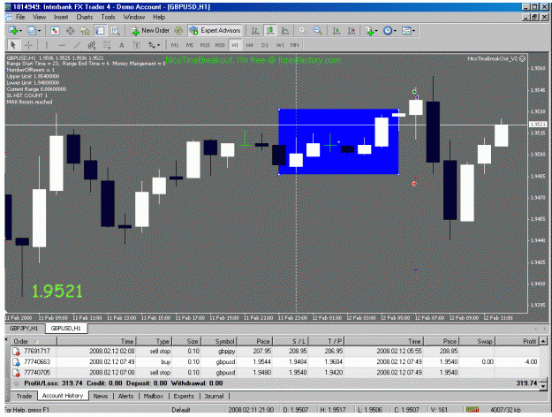
Task: Select the Text Label tool
Action: 136,45
